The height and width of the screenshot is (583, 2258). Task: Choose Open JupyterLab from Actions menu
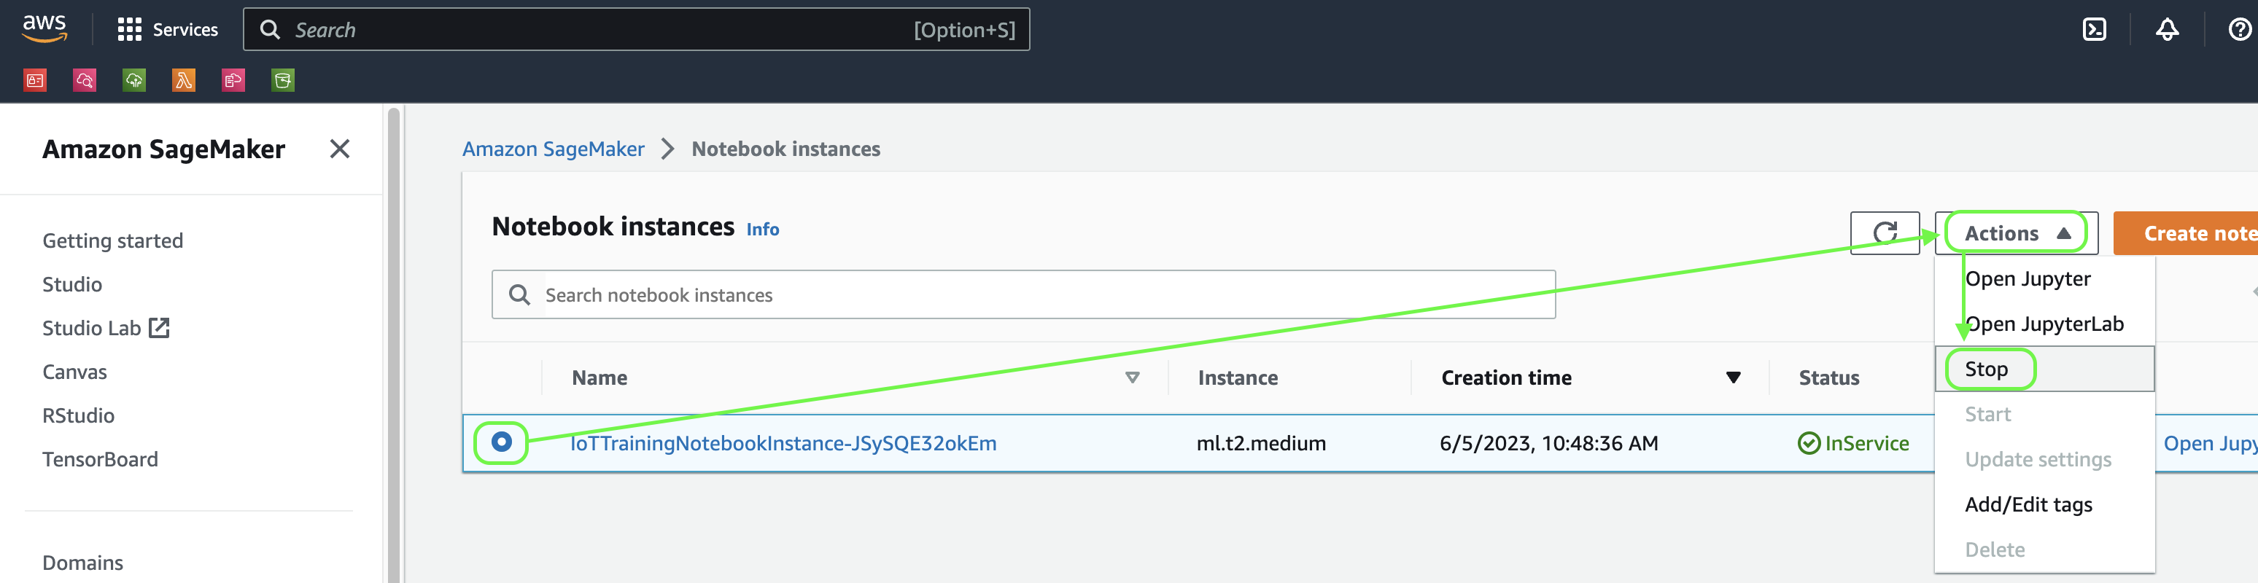point(2044,324)
